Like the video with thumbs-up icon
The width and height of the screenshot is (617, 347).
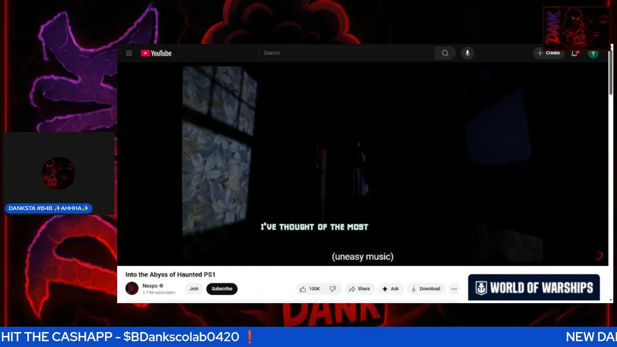309,289
